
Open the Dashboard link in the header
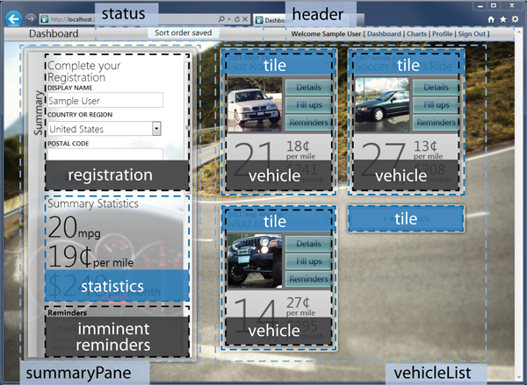pyautogui.click(x=384, y=33)
